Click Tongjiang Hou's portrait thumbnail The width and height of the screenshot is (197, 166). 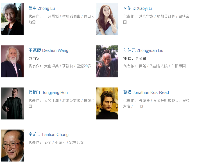[12, 103]
